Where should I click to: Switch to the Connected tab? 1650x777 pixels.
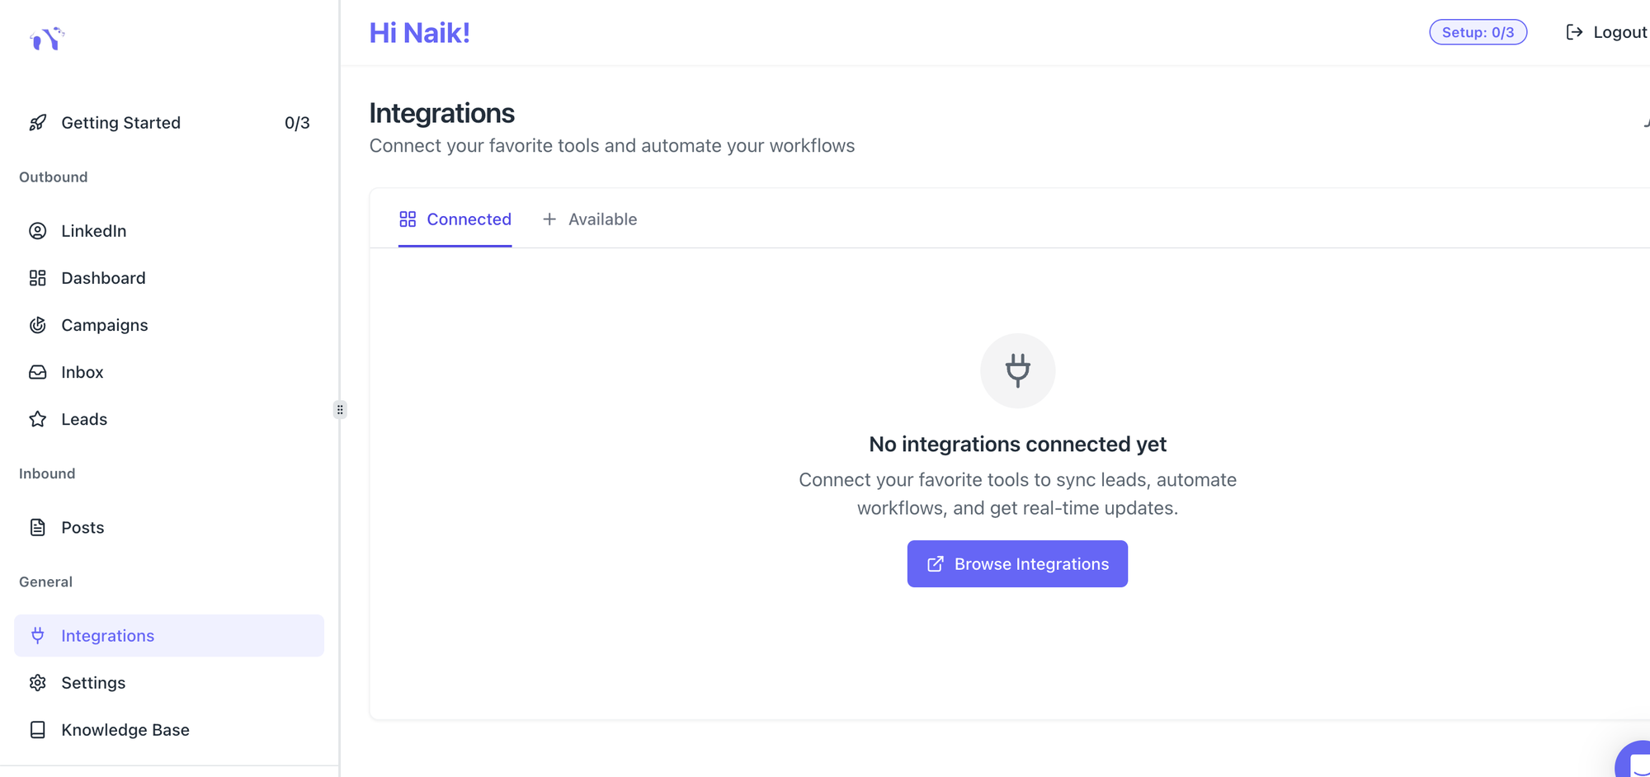point(455,219)
